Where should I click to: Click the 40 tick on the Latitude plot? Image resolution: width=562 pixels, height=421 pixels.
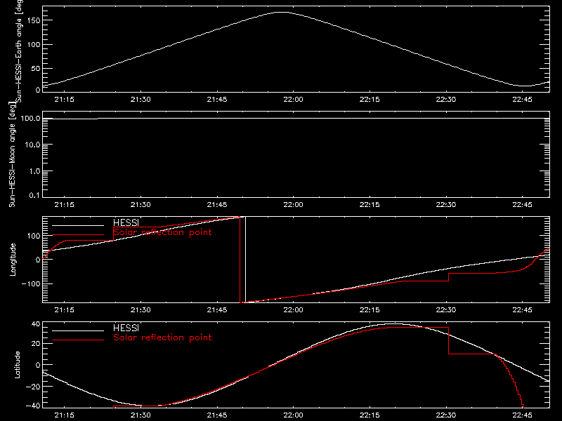(x=36, y=324)
